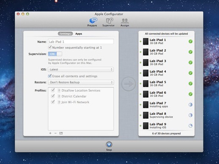Image resolution: width=219 pixels, height=164 pixels.
Task: Open the Assign section
Action: coord(125,22)
